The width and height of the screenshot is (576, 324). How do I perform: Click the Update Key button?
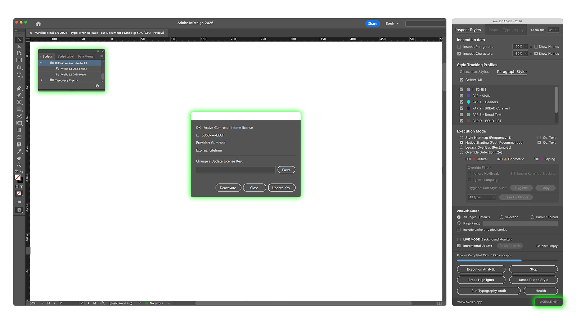(x=282, y=188)
